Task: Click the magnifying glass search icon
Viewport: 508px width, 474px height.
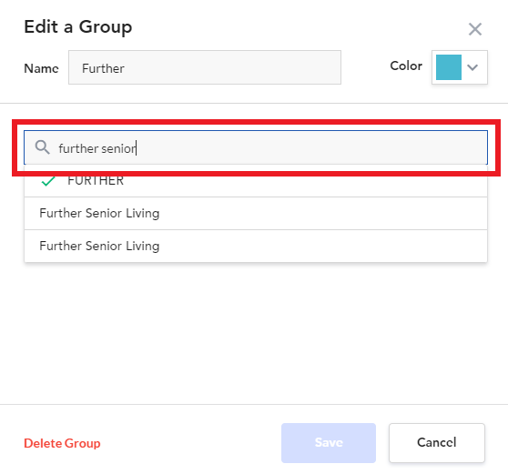Action: [43, 147]
